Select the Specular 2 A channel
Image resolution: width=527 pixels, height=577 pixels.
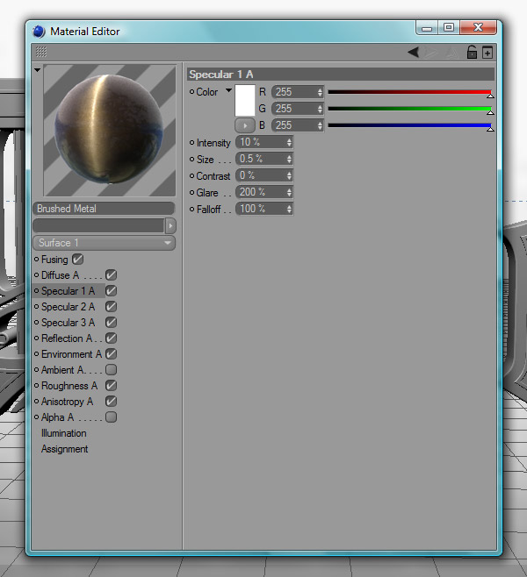coord(69,307)
